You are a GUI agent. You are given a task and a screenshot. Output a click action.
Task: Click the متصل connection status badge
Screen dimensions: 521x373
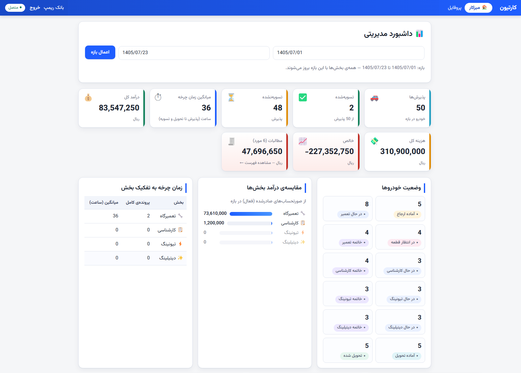tap(15, 8)
